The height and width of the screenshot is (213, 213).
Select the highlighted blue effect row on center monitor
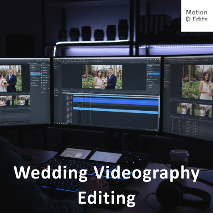pos(153,74)
